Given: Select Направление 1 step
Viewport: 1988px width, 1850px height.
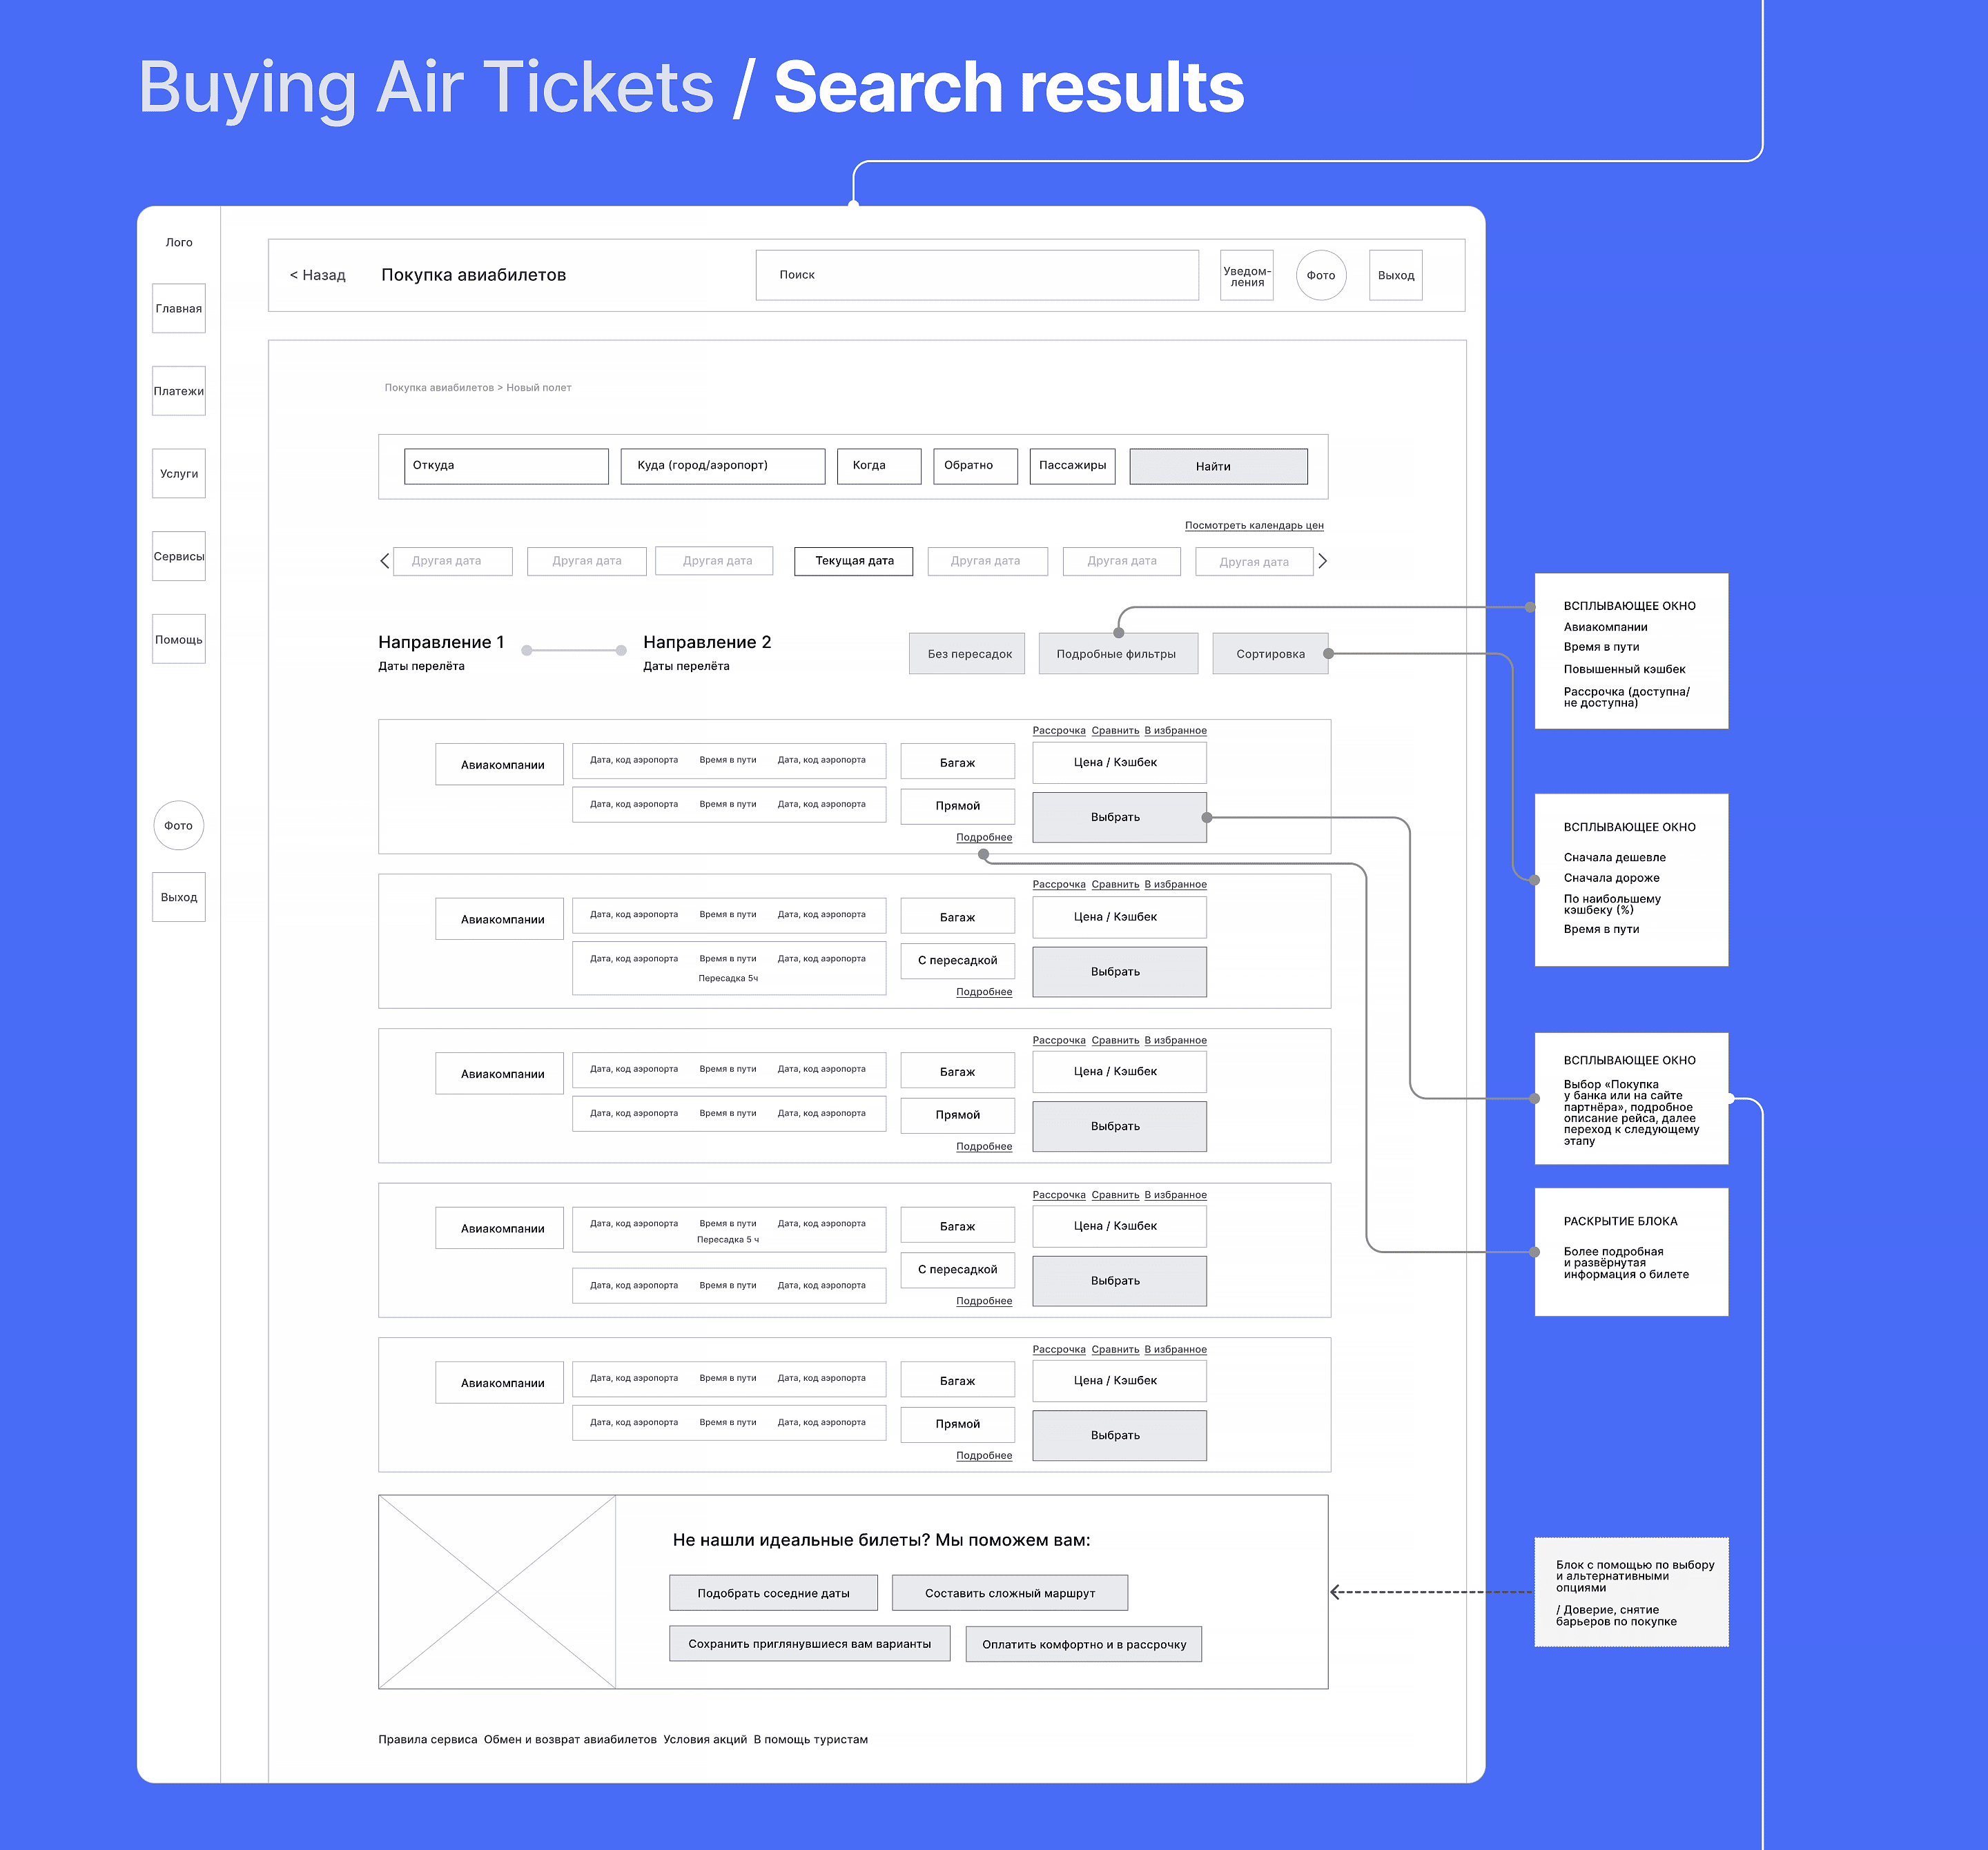Looking at the screenshot, I should coord(441,642).
